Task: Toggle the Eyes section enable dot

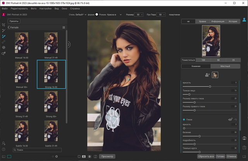Action: coord(183,120)
